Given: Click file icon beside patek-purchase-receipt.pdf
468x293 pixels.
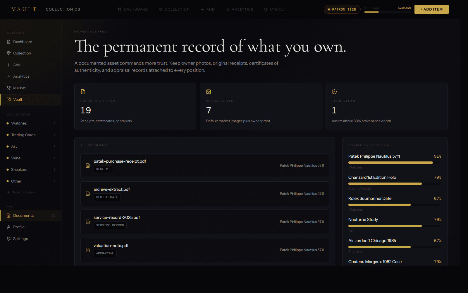Looking at the screenshot, I should [88, 166].
